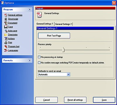Screen dimensions: 117x105
Task: Click the Cancel button
Action: point(47,100)
